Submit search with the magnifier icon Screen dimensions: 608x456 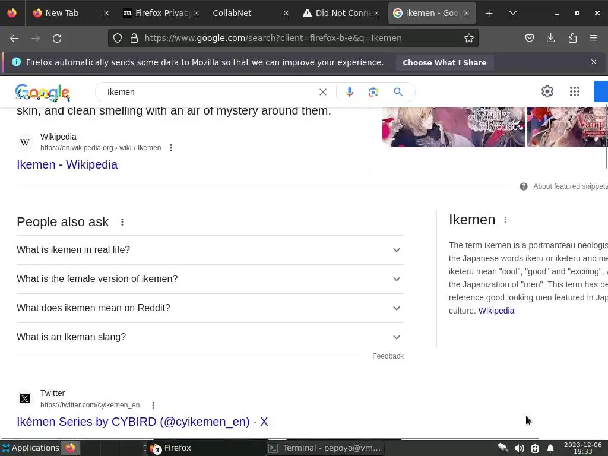pyautogui.click(x=398, y=92)
